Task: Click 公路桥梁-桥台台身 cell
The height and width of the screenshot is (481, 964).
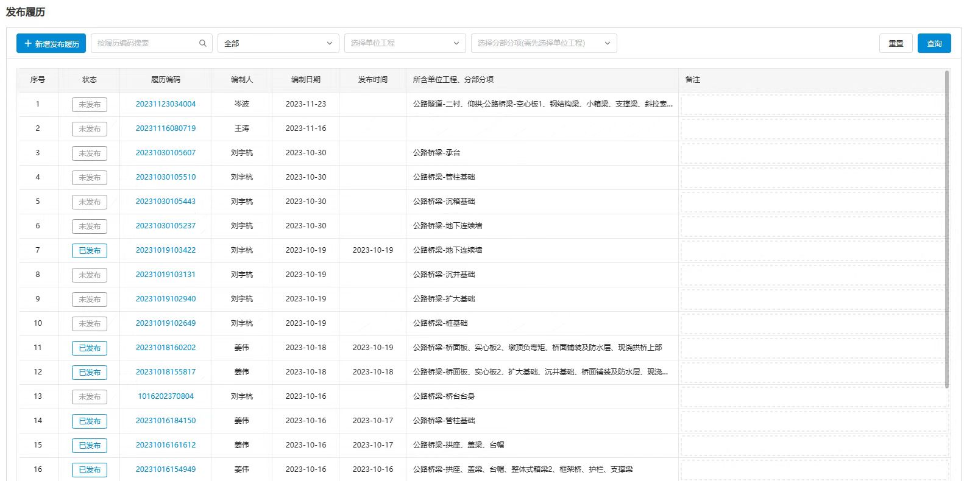Action: (x=444, y=396)
